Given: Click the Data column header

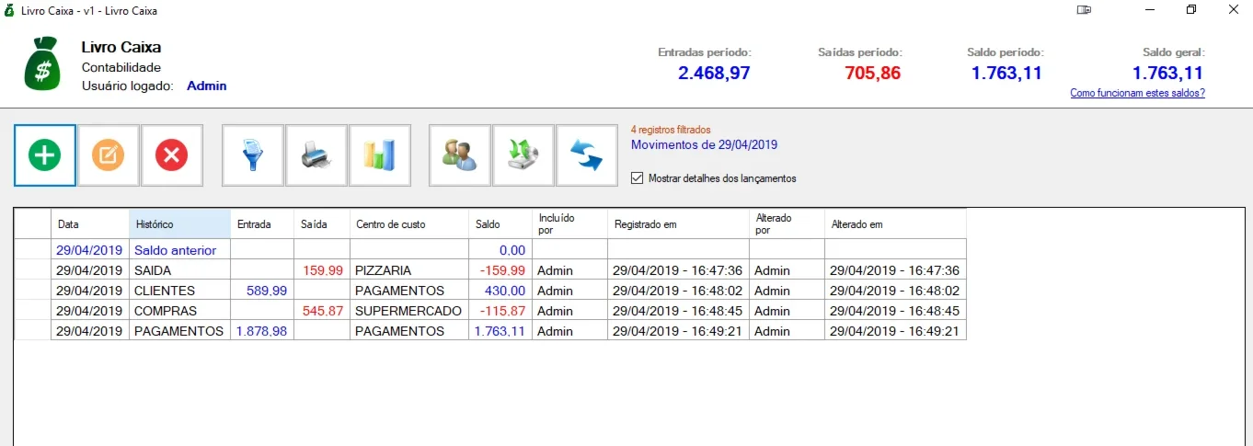Looking at the screenshot, I should point(90,224).
